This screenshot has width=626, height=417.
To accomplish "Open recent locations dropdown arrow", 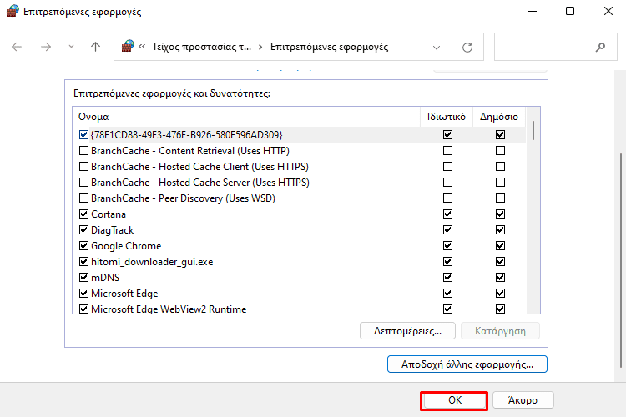I will click(x=71, y=47).
